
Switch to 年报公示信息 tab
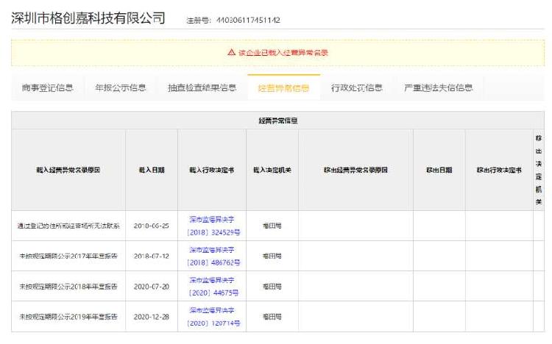[121, 87]
